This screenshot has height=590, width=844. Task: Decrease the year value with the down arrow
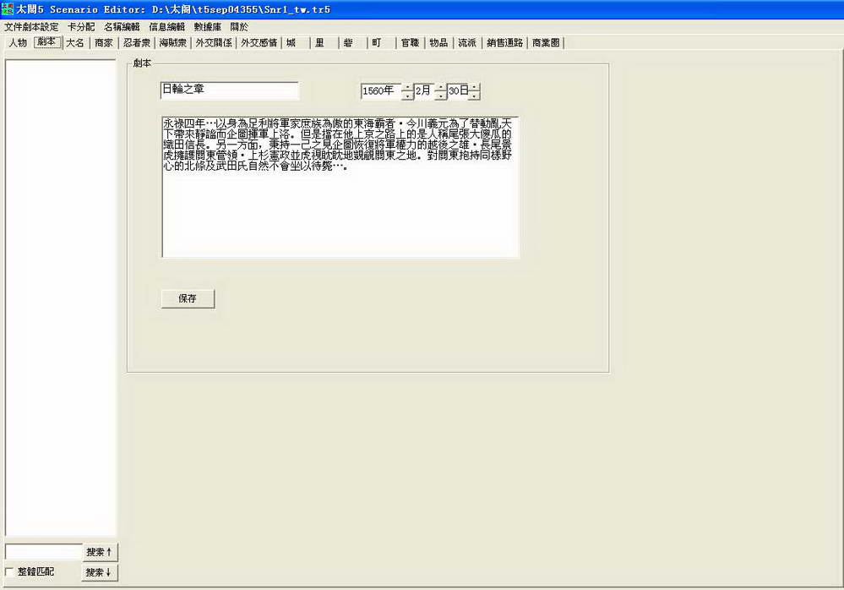[407, 96]
